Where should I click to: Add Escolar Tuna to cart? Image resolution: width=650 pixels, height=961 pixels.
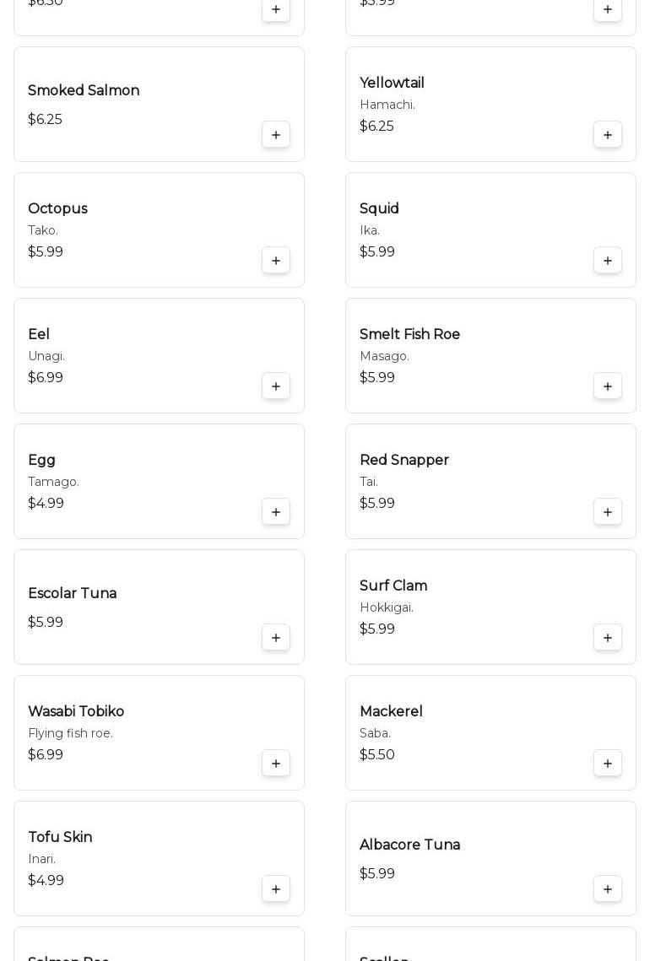(276, 638)
